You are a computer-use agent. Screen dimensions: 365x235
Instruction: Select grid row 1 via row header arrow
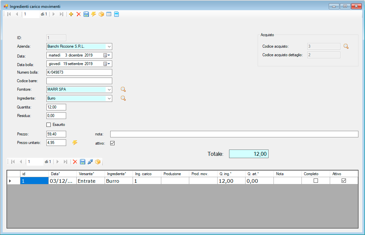click(x=13, y=181)
